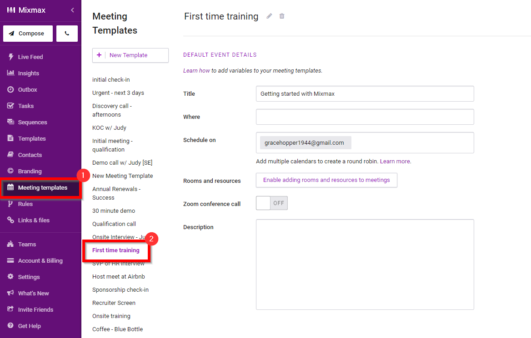Open Rules branch icon
531x338 pixels.
tap(11, 203)
